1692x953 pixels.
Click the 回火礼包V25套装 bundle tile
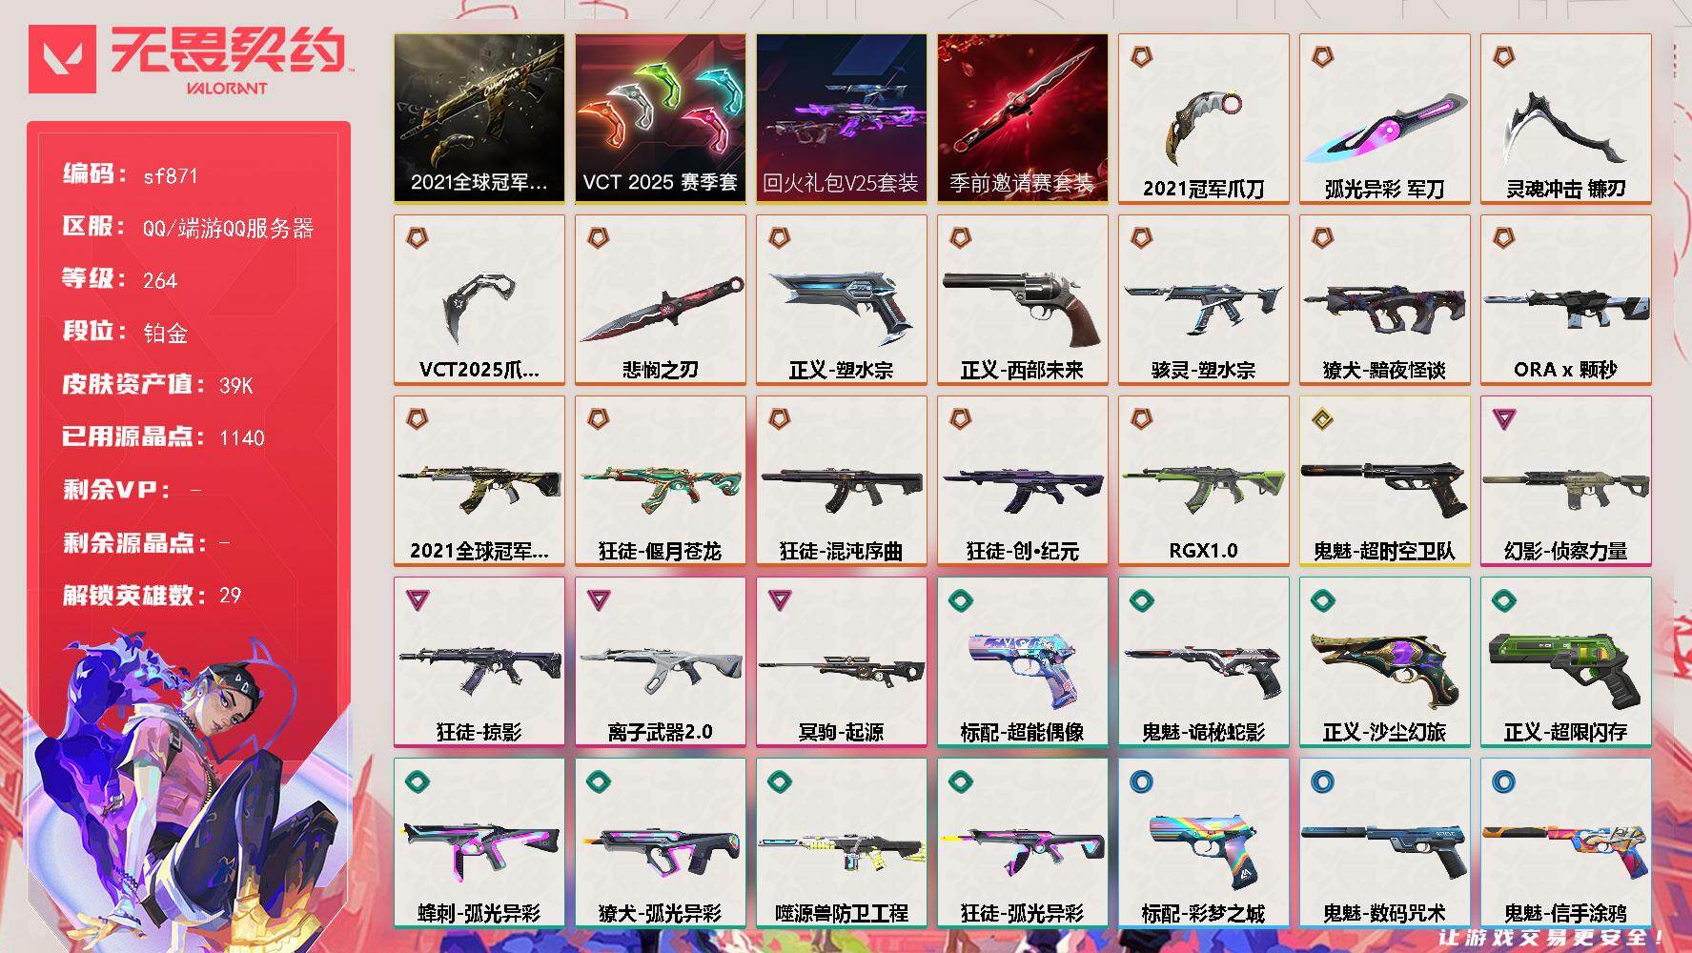(841, 119)
